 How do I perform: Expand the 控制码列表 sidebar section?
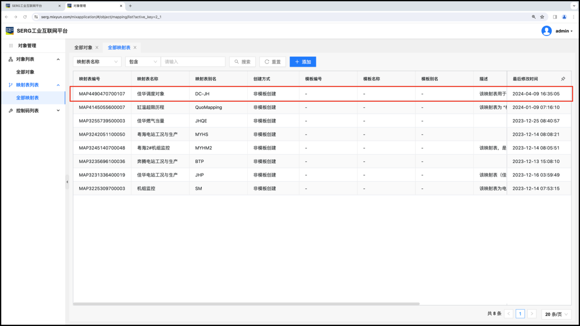[58, 110]
